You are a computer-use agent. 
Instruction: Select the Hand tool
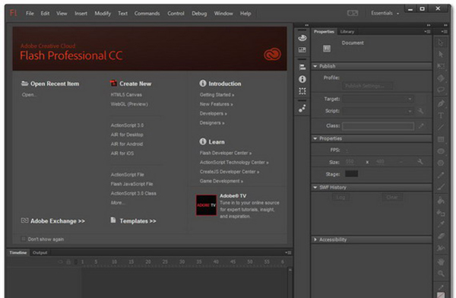(x=441, y=262)
